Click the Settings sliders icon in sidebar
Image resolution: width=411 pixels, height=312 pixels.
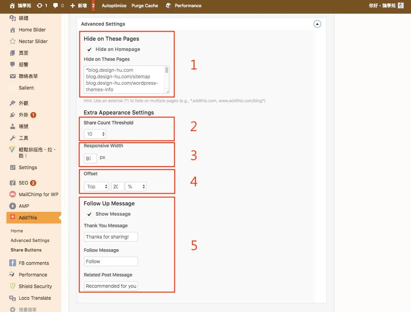[x=13, y=167]
